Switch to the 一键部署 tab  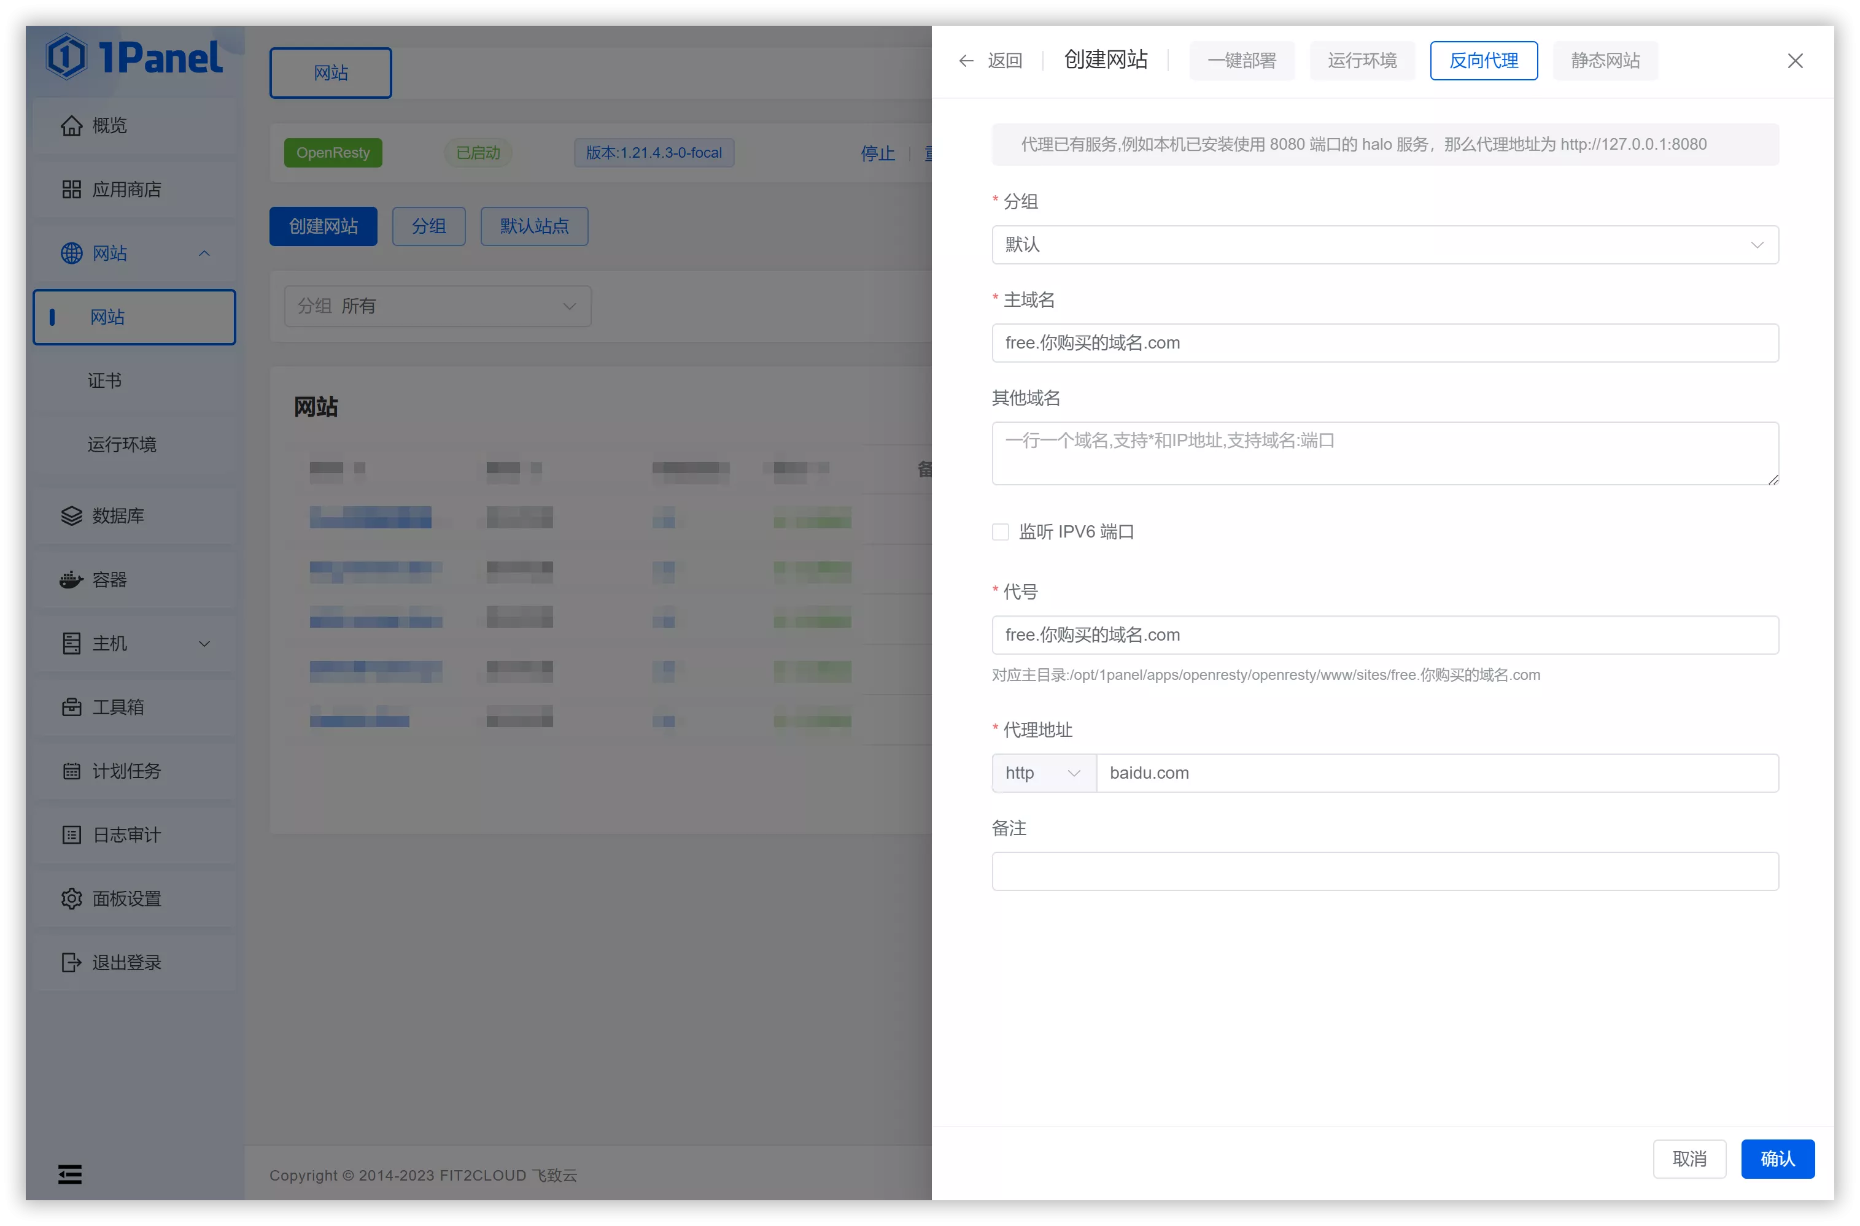pyautogui.click(x=1241, y=61)
